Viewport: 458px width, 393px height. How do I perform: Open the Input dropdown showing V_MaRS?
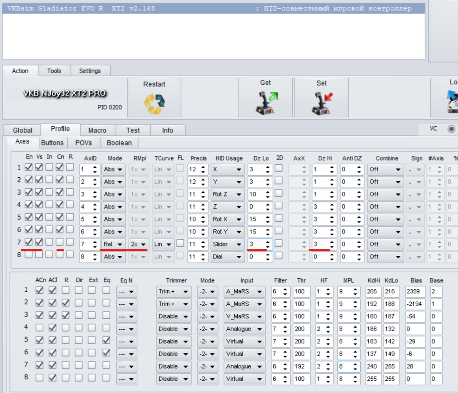pyautogui.click(x=244, y=317)
